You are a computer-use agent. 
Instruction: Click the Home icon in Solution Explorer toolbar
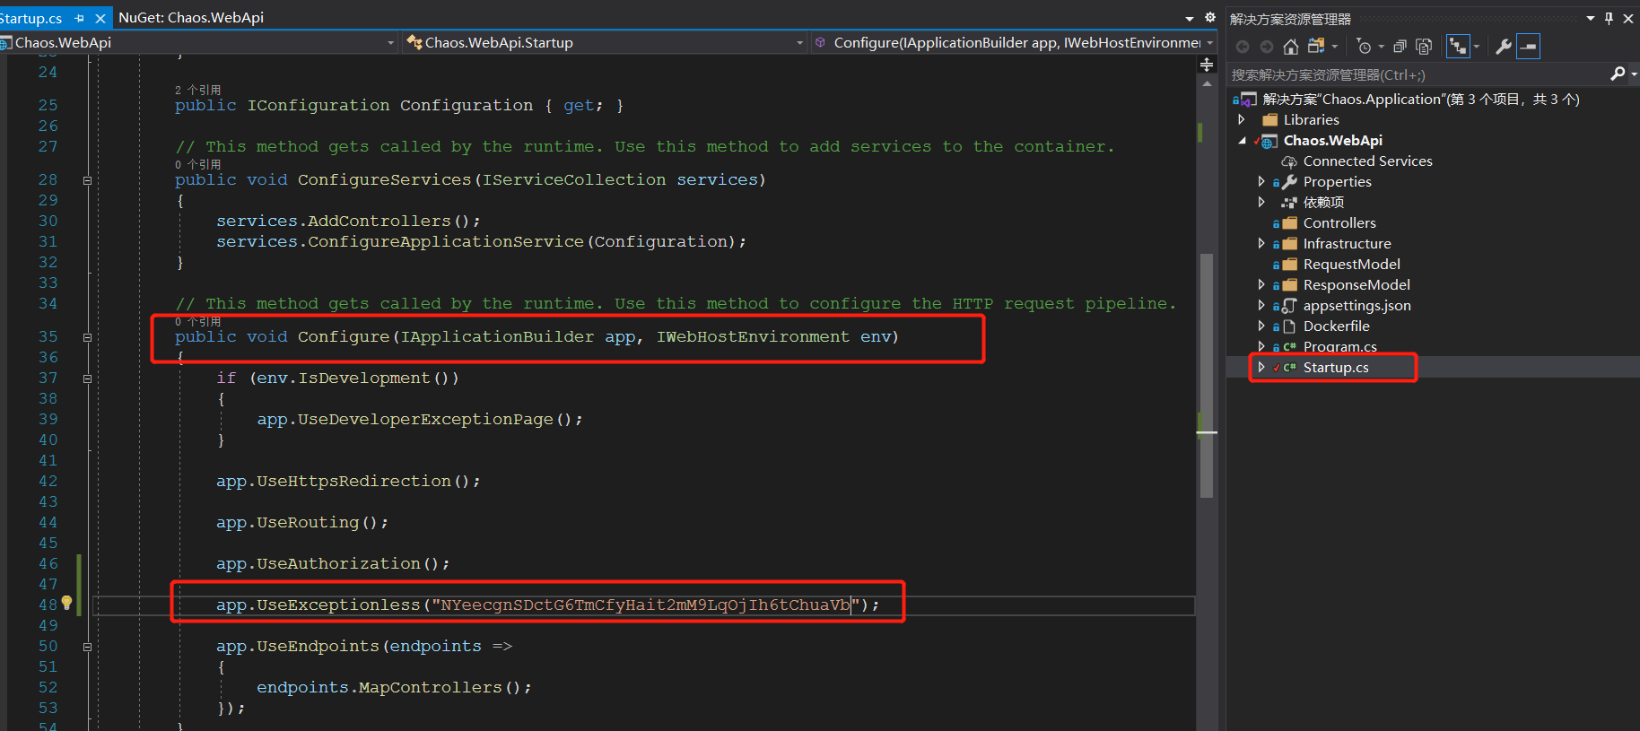1290,47
